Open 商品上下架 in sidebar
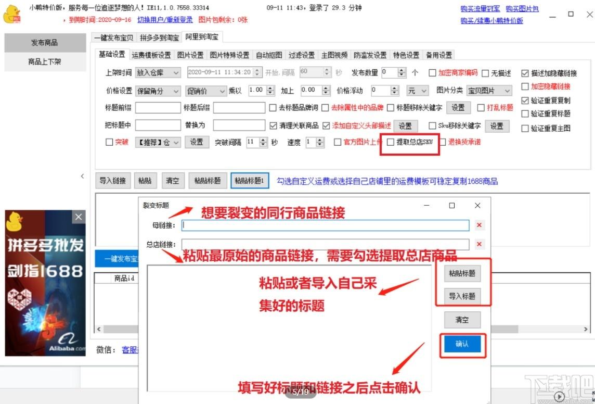The height and width of the screenshot is (404, 595). click(x=45, y=61)
